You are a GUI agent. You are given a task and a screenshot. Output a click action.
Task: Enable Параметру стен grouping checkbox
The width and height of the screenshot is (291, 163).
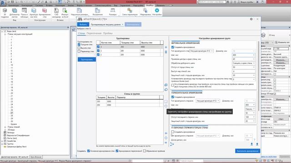click(79, 51)
